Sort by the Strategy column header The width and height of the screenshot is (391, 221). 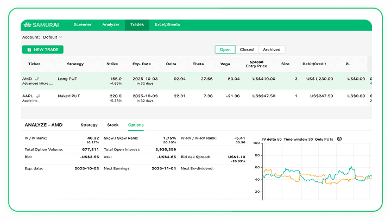[75, 64]
